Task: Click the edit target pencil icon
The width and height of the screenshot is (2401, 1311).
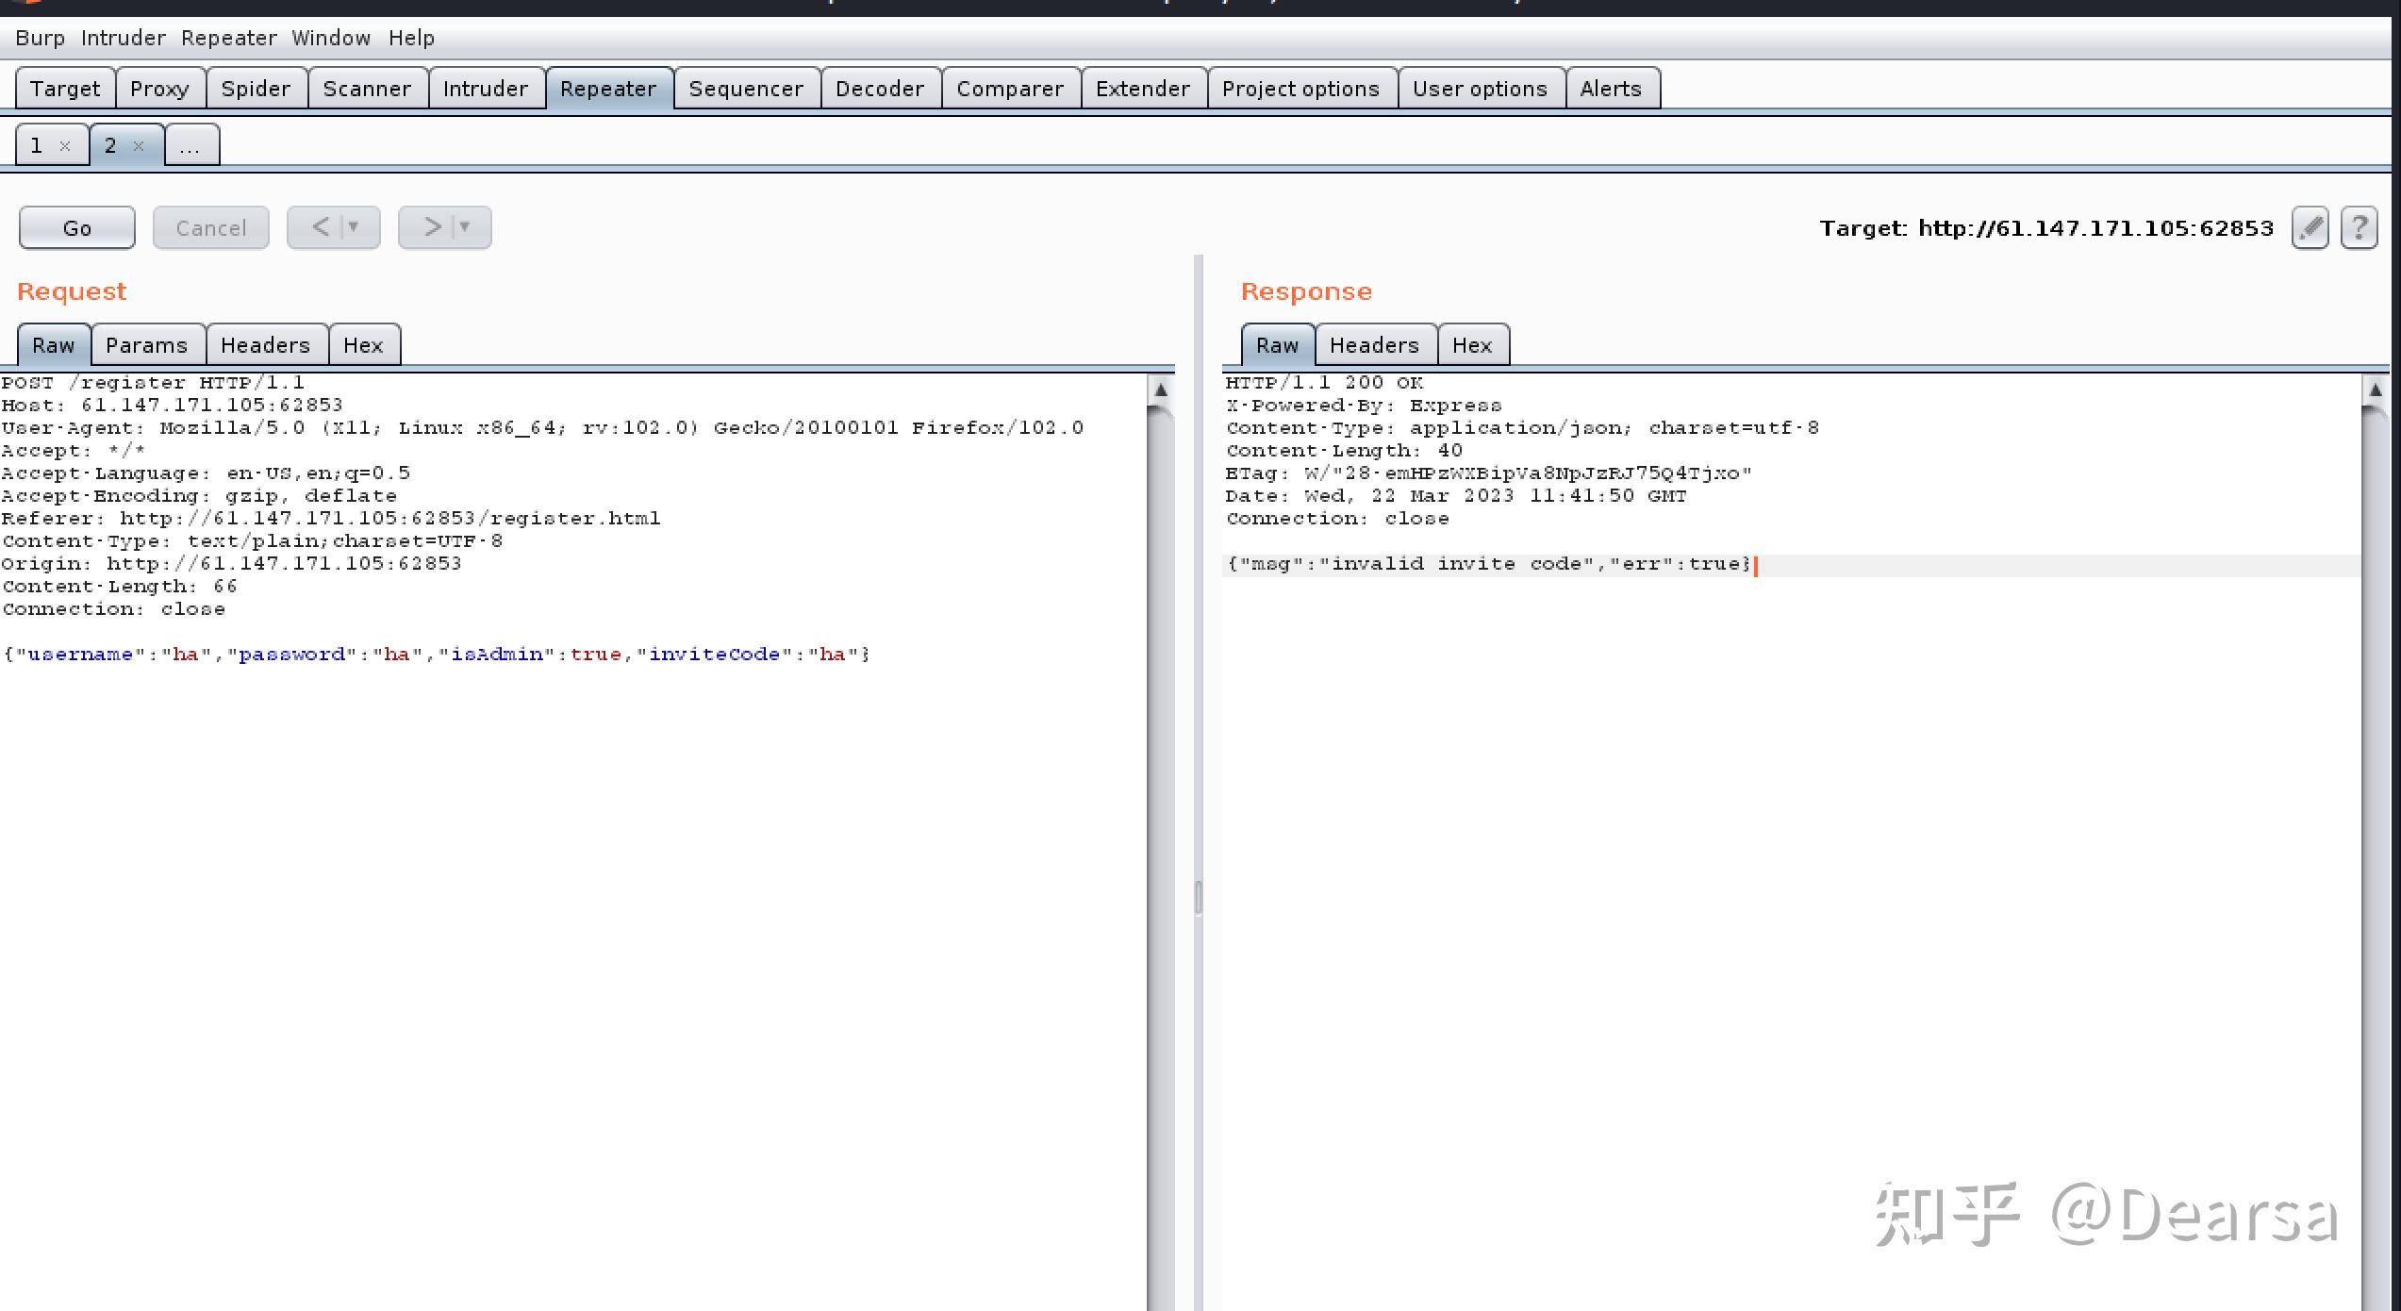Action: click(2310, 227)
